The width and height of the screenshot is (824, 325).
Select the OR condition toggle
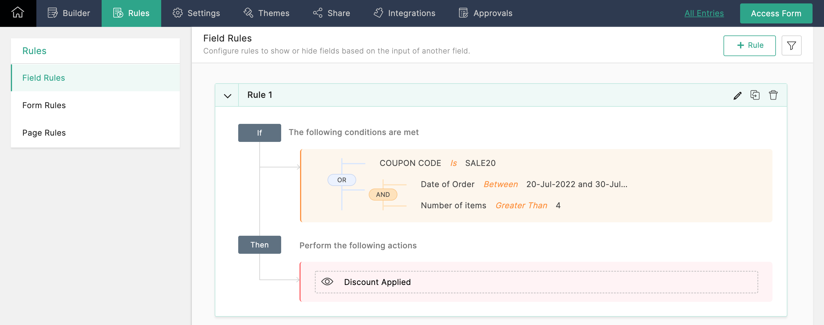[x=342, y=180]
